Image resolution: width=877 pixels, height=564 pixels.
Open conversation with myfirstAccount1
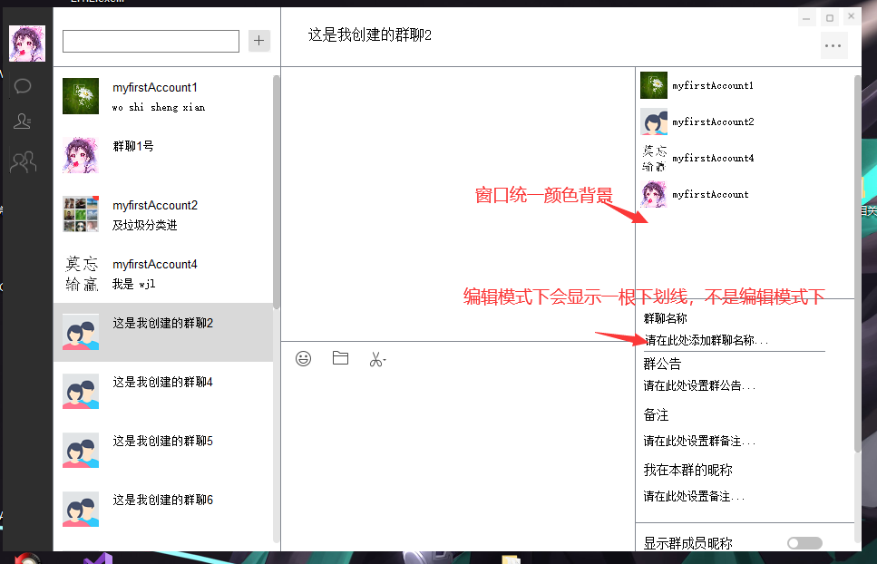point(163,96)
